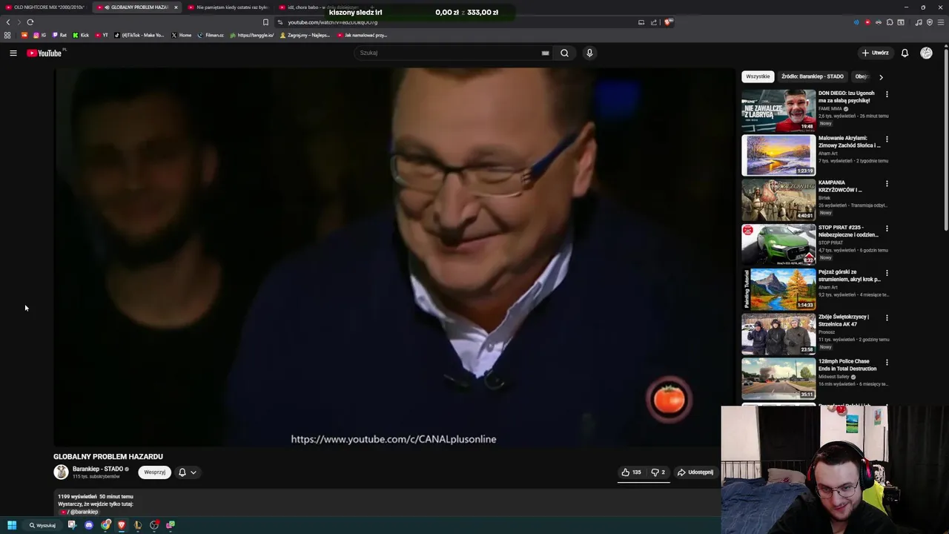
Task: Open the Rat Twitch bookmark
Action: (x=59, y=35)
